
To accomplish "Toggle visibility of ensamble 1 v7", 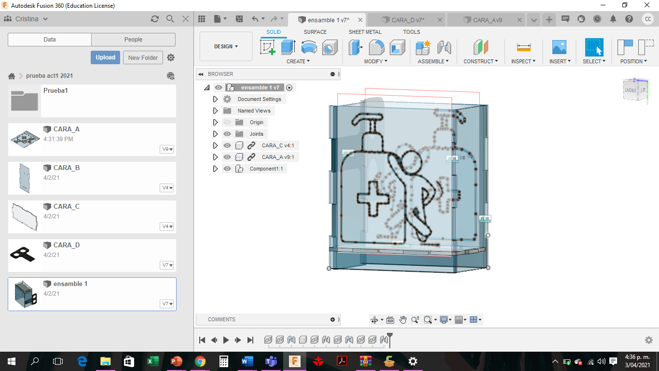I will (219, 87).
